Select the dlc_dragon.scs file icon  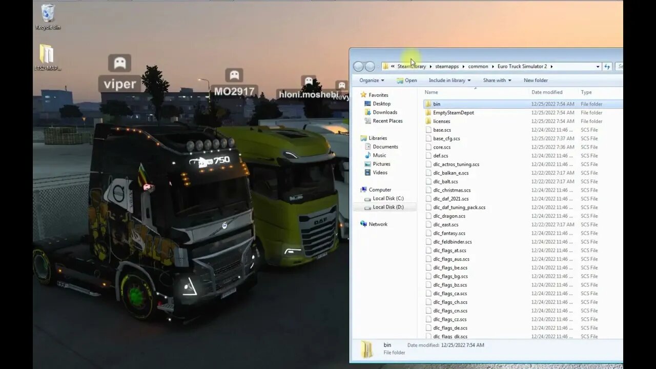[428, 216]
